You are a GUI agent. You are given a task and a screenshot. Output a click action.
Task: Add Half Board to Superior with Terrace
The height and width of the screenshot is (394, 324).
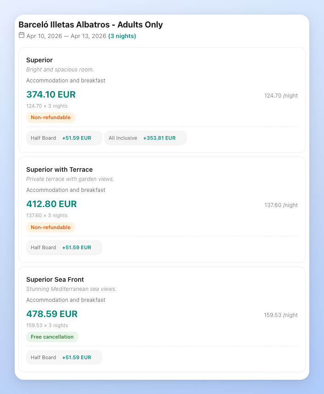[64, 247]
